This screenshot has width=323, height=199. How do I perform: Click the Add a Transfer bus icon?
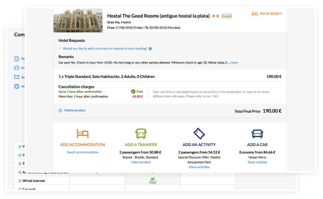(141, 133)
